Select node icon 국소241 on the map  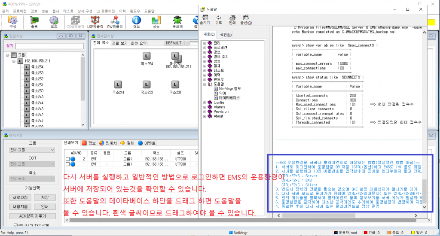[118, 85]
